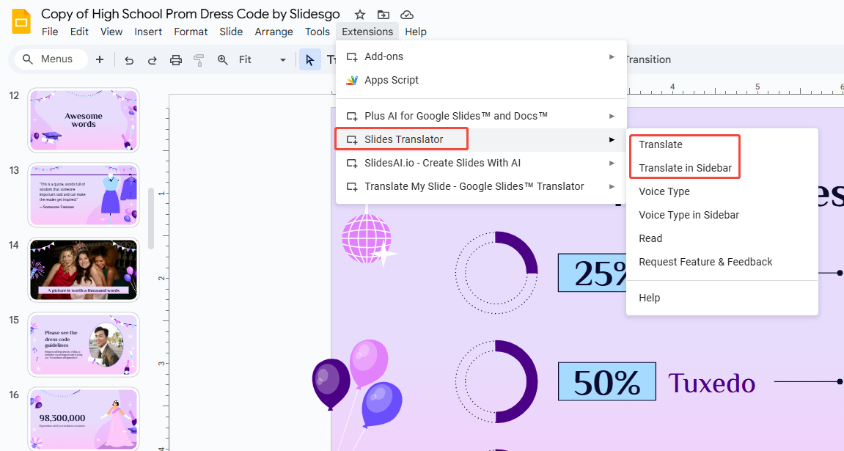Search Menus using the search field

[50, 59]
